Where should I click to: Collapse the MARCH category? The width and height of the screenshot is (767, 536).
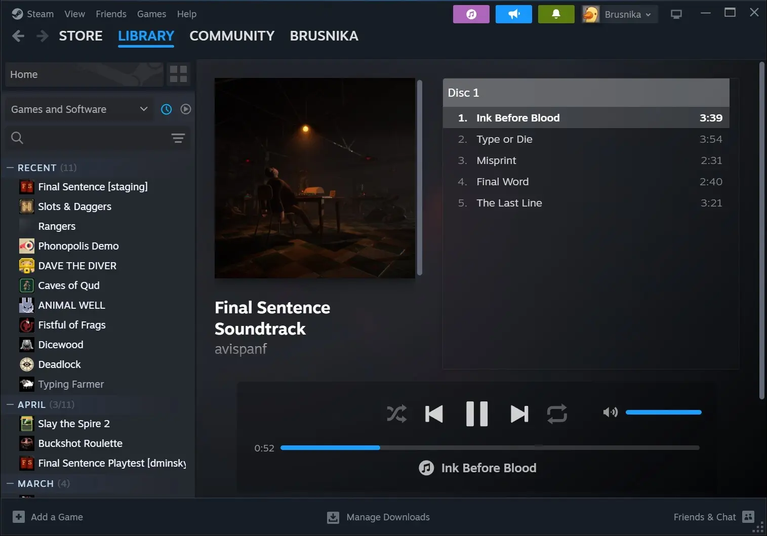point(10,483)
